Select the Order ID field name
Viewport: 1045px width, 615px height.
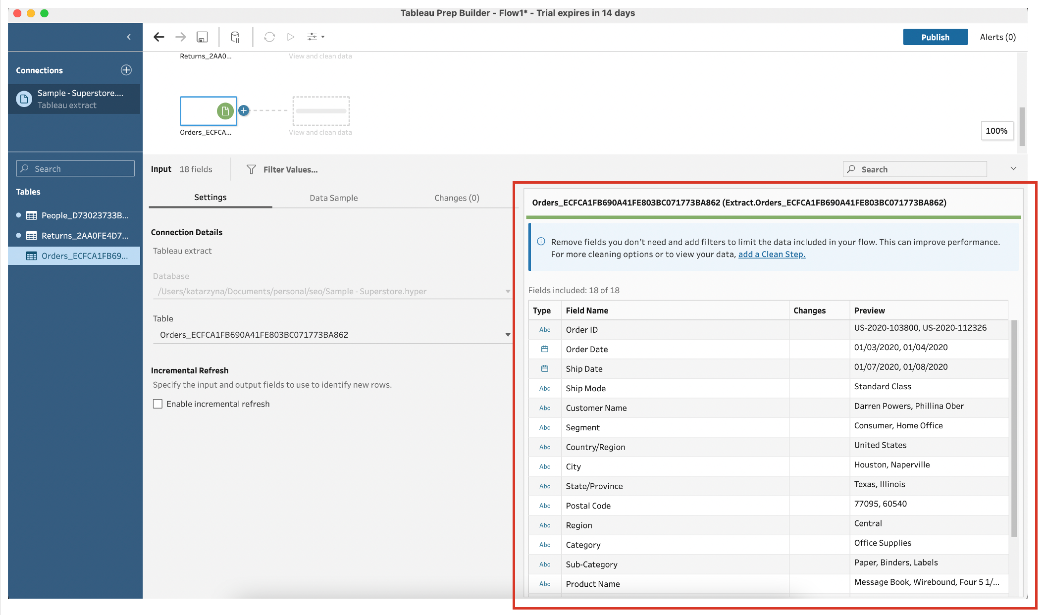click(582, 330)
